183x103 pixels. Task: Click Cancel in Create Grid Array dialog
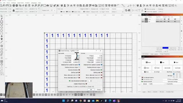tap(99, 90)
